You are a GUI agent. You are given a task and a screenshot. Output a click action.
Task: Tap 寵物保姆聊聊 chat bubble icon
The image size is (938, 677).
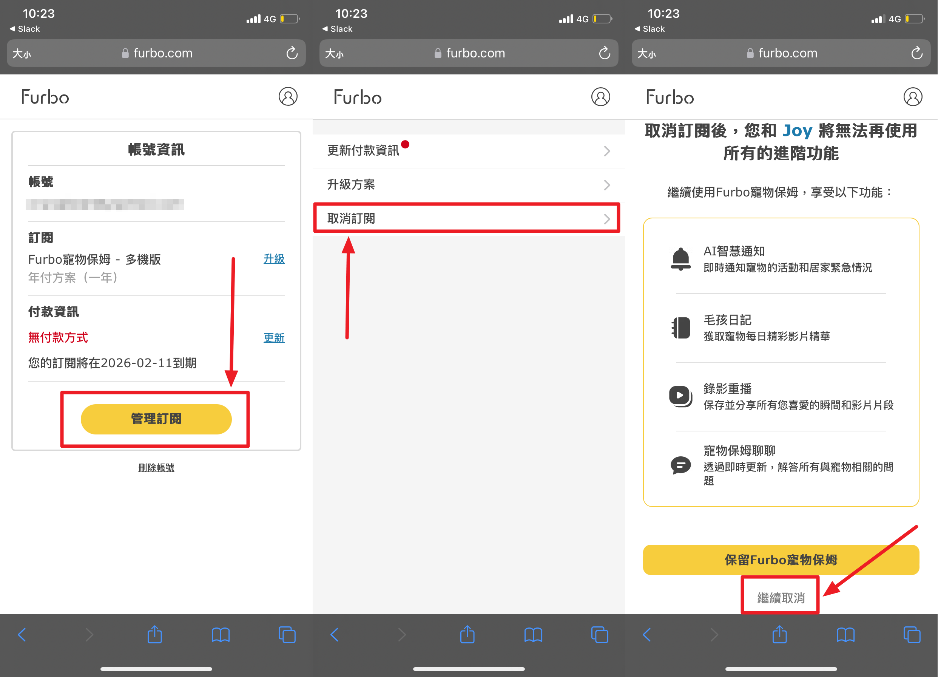tap(680, 465)
